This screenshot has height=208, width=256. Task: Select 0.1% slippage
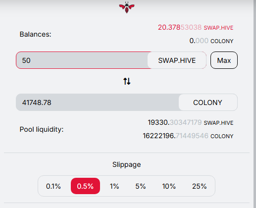53,186
